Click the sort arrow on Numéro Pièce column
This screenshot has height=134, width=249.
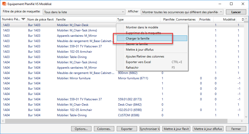(x=23, y=19)
